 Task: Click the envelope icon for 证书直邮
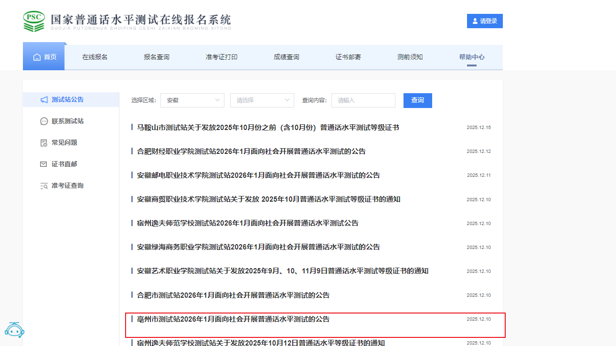44,164
